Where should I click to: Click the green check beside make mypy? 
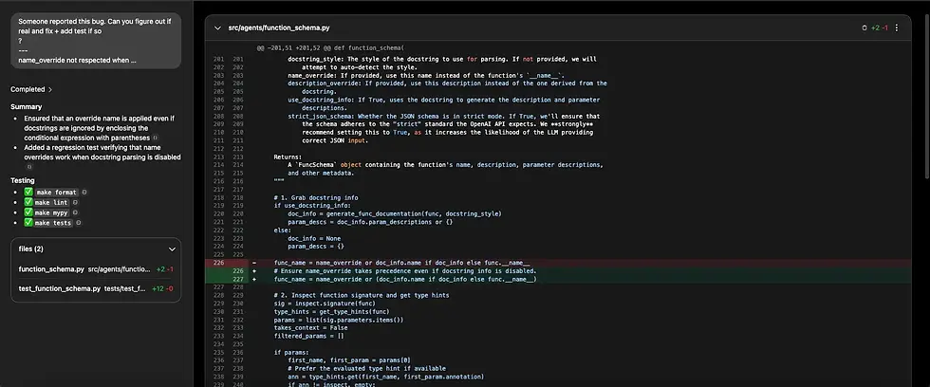[28, 212]
